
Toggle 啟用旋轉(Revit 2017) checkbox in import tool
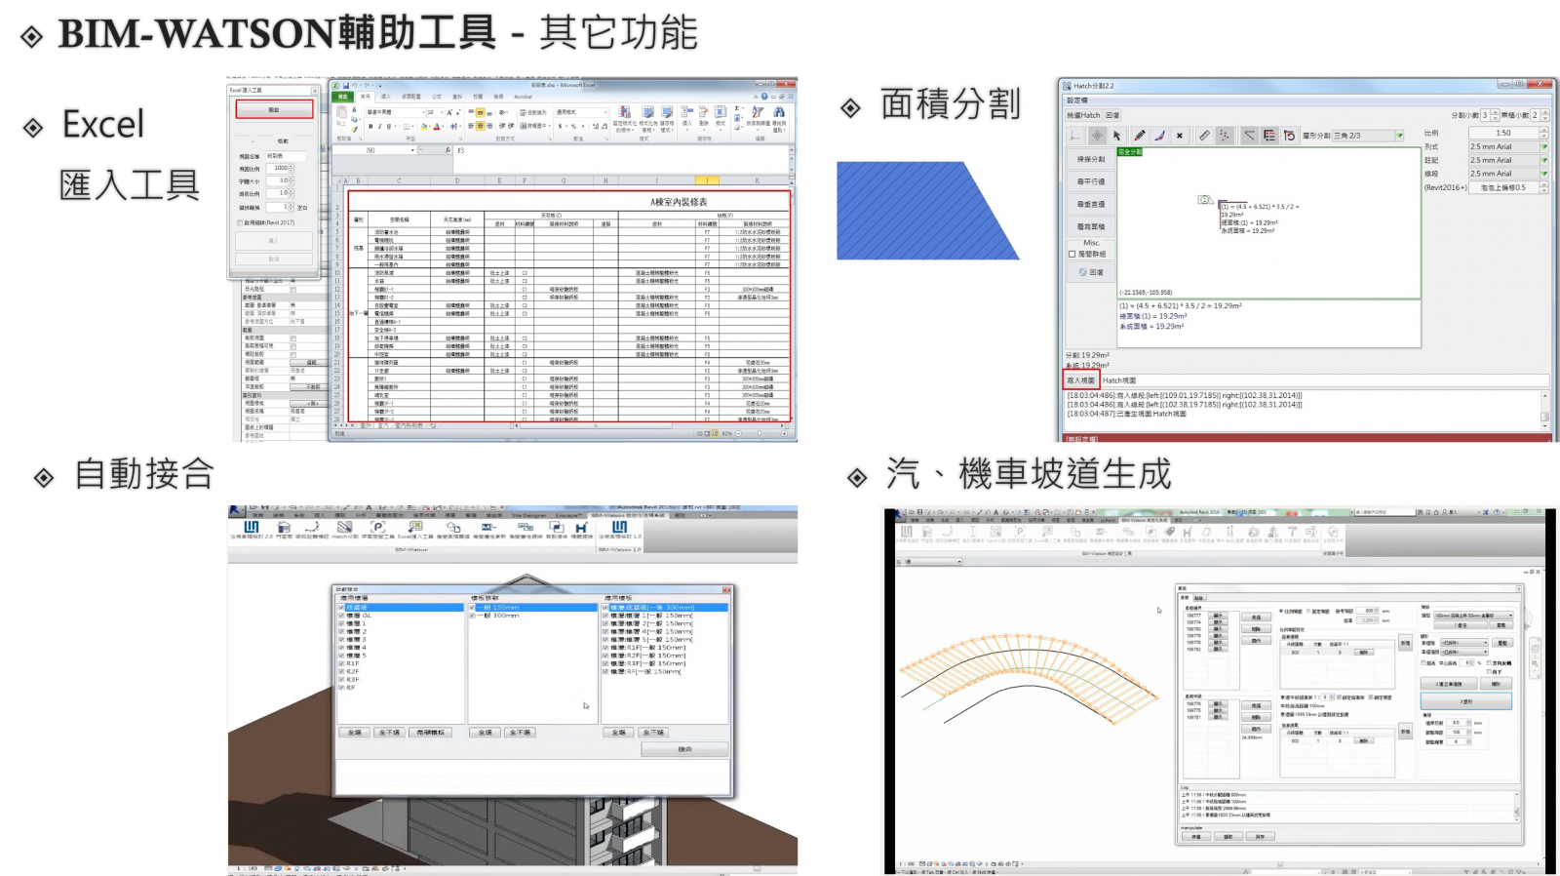(240, 222)
